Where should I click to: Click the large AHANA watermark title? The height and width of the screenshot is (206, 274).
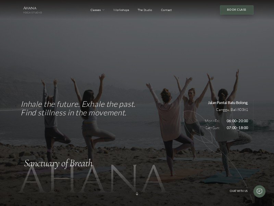[x=92, y=179]
